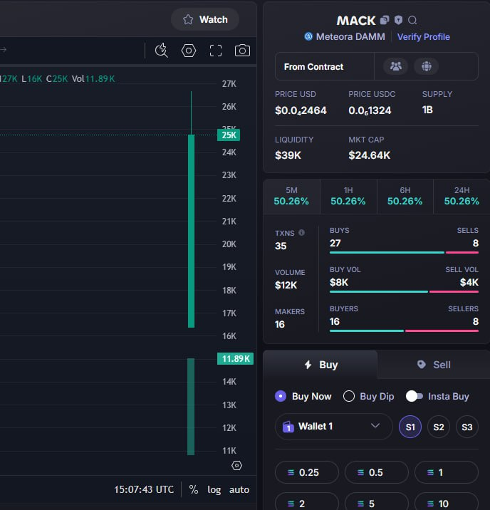The width and height of the screenshot is (490, 510).
Task: Toggle percent scale mode
Action: point(194,489)
